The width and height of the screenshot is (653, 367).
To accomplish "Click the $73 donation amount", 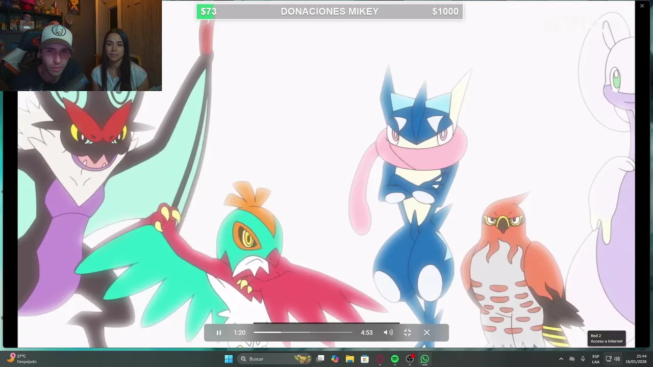I will (209, 12).
